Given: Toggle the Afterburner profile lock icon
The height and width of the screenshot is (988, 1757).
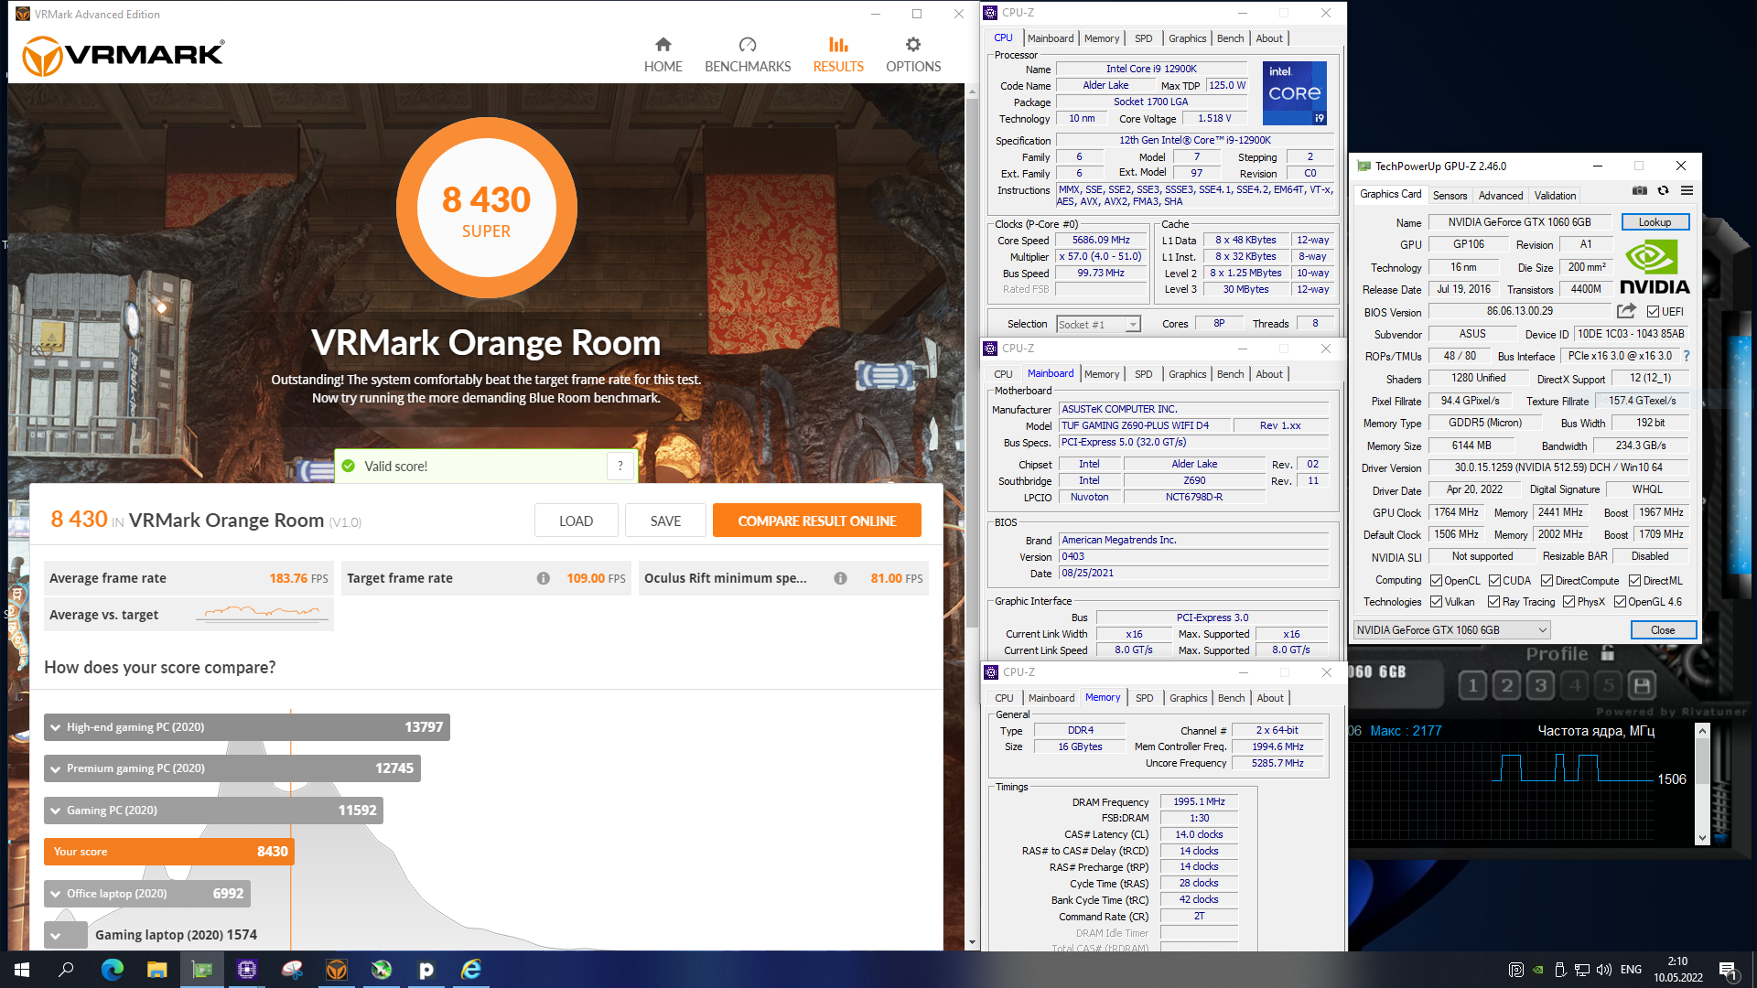Looking at the screenshot, I should pos(1608,653).
